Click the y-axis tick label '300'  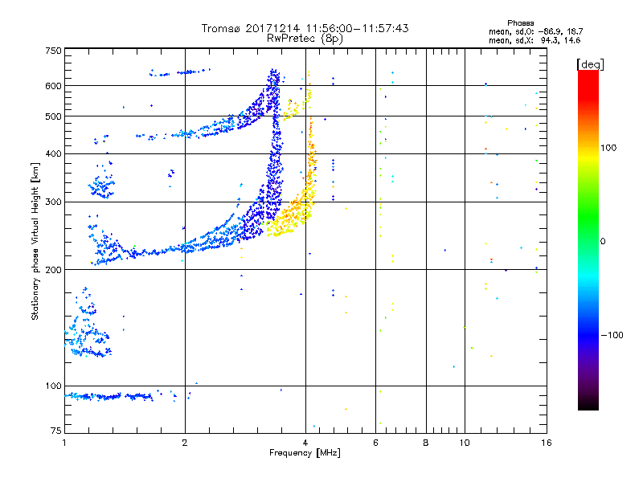[x=54, y=202]
